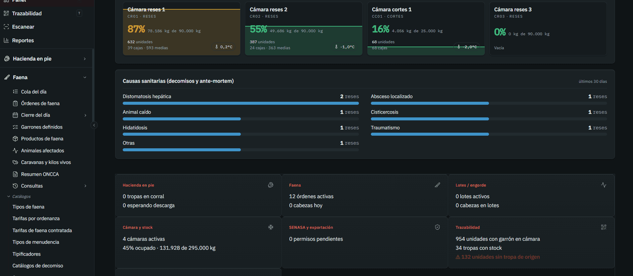The width and height of the screenshot is (633, 276).
Task: Click the QR icon on Trazabilidad card
Action: pyautogui.click(x=604, y=227)
